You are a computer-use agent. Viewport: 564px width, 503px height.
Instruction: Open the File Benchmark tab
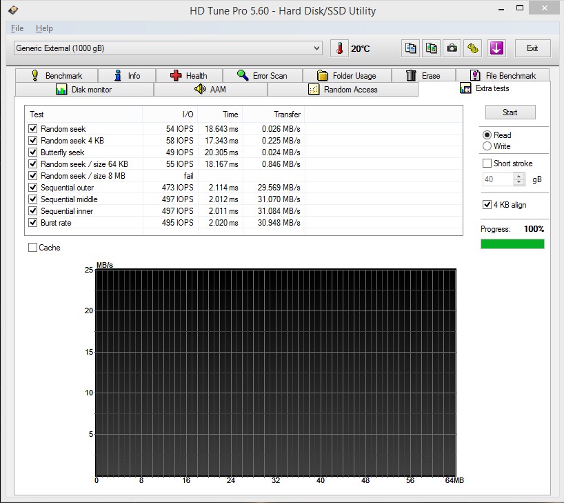tap(503, 76)
